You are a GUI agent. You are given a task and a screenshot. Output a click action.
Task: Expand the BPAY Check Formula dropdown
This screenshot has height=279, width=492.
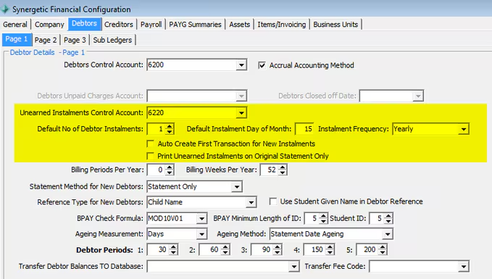coord(201,218)
